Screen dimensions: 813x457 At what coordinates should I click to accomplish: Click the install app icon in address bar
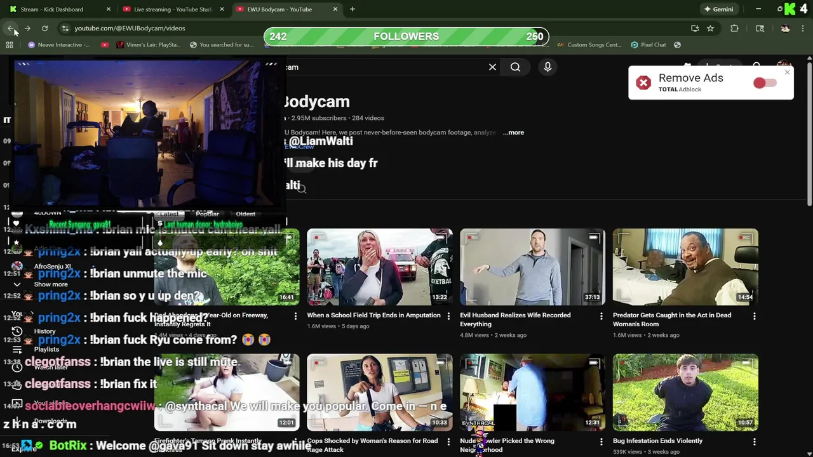(695, 28)
